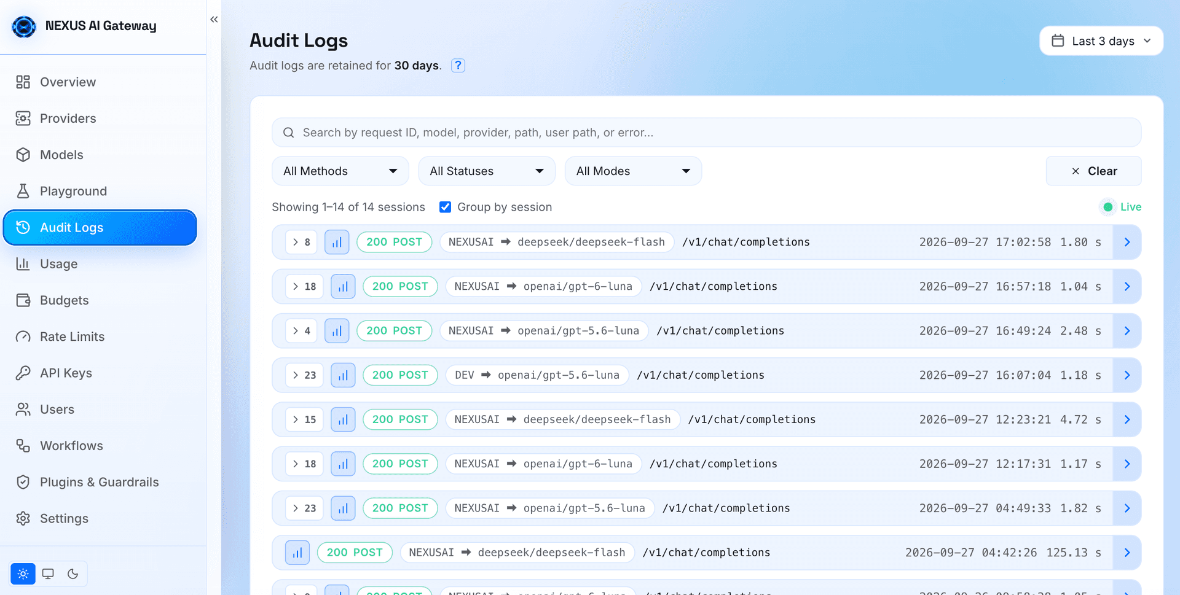This screenshot has height=595, width=1180.
Task: Open stats chart icon for 16:49:24 session
Action: pos(337,330)
